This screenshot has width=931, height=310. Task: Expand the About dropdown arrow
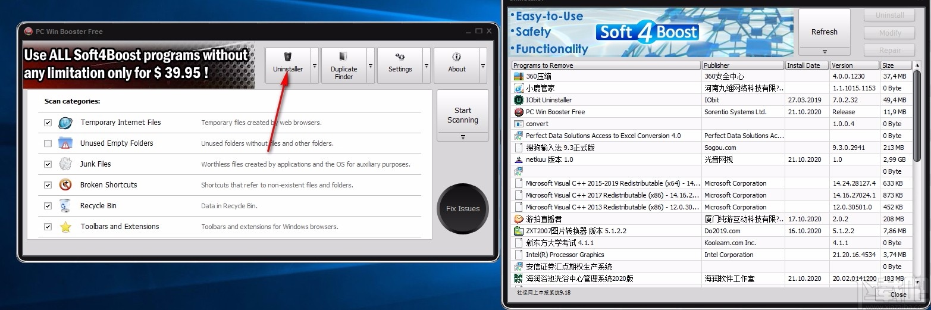coord(483,66)
